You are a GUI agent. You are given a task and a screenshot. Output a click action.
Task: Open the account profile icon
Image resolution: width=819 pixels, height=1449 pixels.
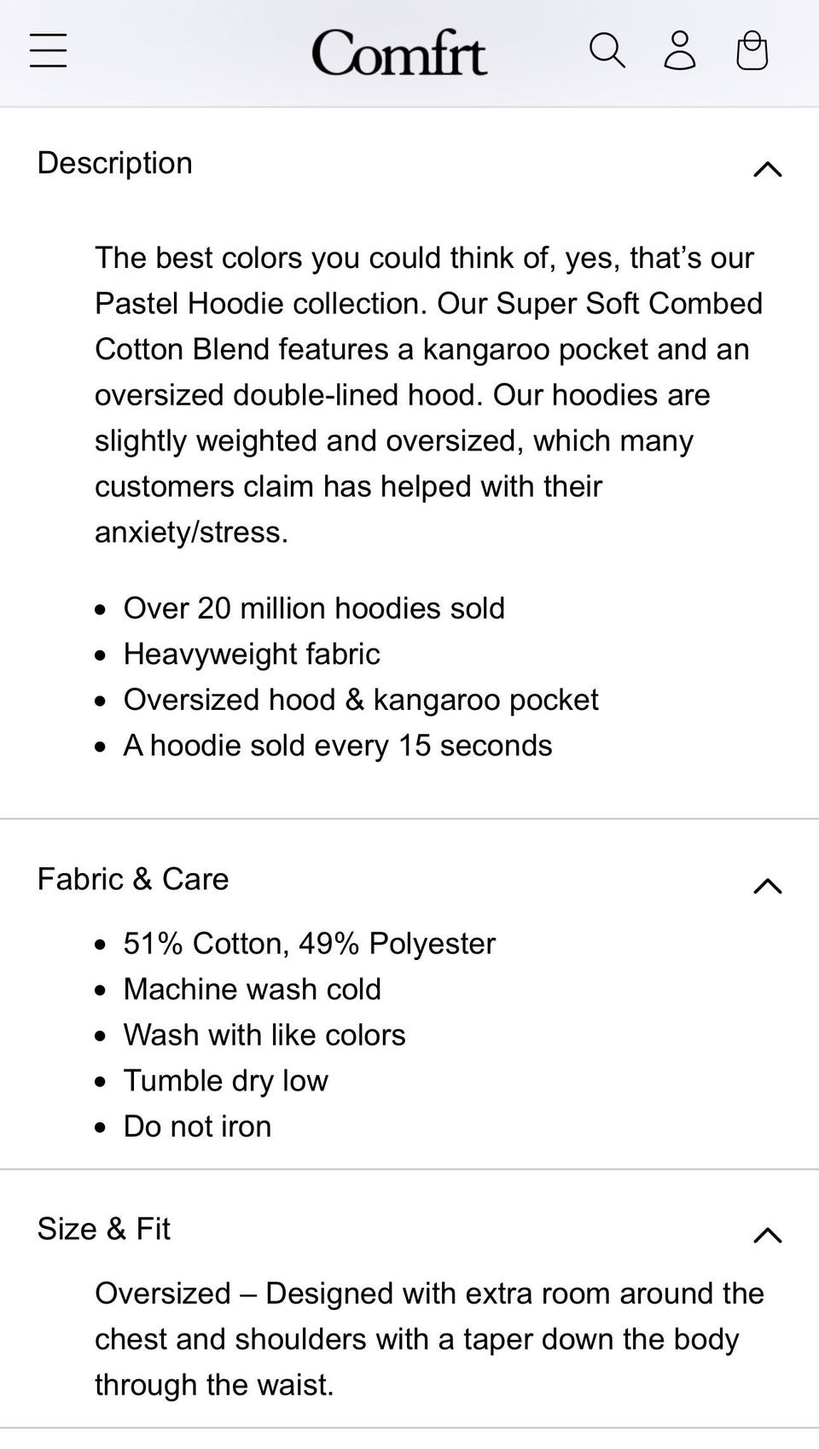680,50
